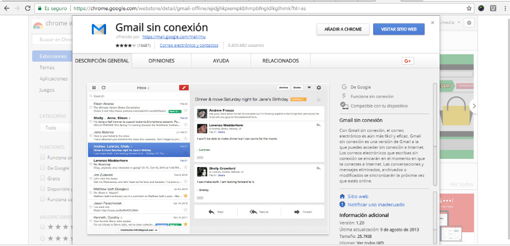510x246 pixels.
Task: Advance the carousel with the right arrow
Action: tap(474, 106)
